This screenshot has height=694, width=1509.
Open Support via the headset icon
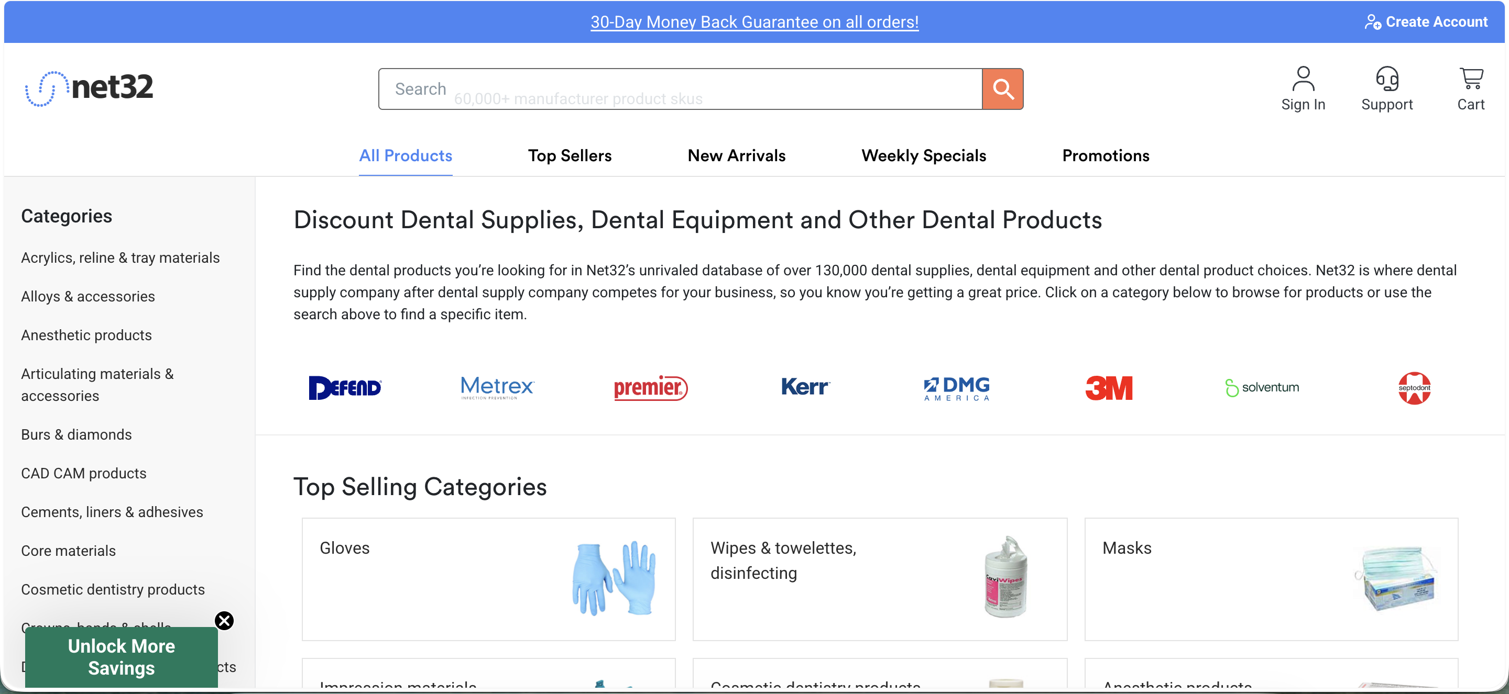coord(1386,79)
